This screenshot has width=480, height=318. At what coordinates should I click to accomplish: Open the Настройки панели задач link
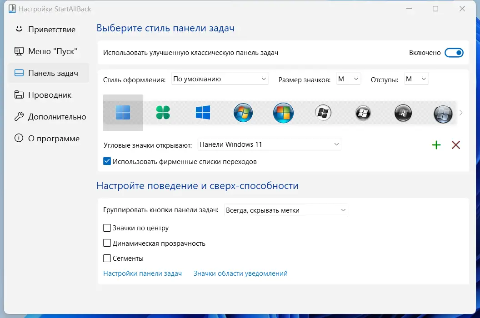tap(143, 273)
